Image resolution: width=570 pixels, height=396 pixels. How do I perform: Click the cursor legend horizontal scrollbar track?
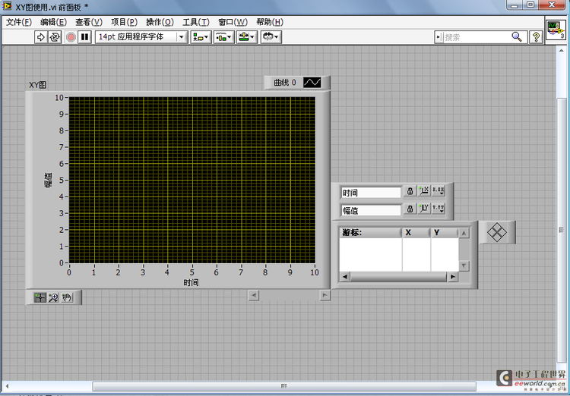click(398, 277)
